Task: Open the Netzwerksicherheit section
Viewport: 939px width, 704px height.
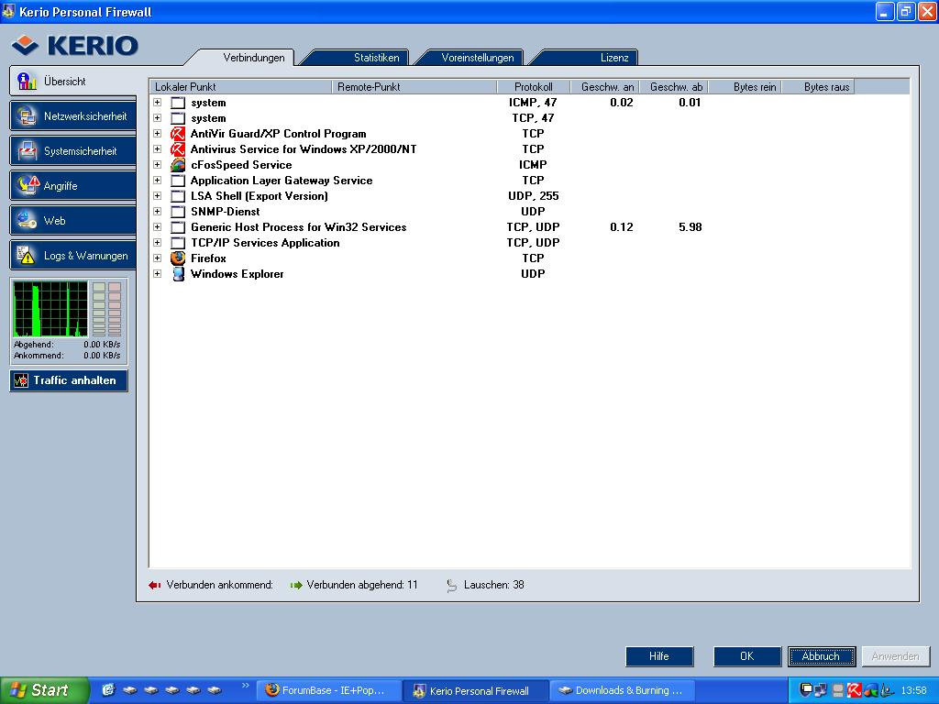Action: (x=73, y=116)
